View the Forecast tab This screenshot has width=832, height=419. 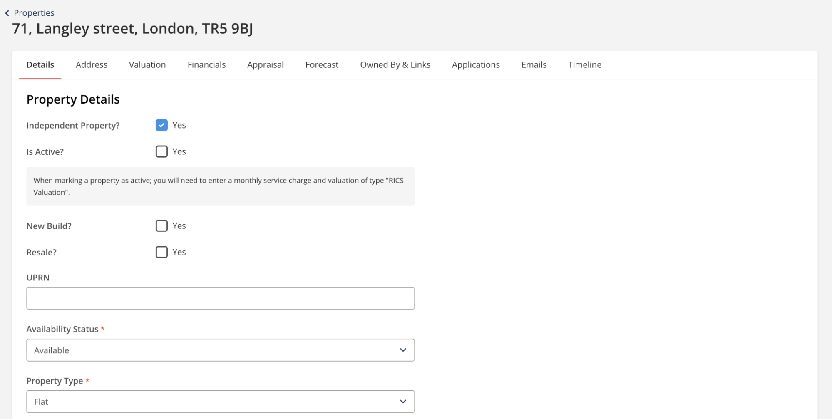click(x=322, y=65)
